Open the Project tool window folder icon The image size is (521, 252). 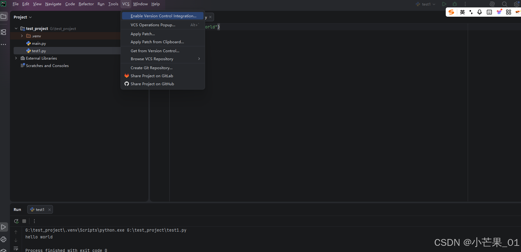pos(4,17)
